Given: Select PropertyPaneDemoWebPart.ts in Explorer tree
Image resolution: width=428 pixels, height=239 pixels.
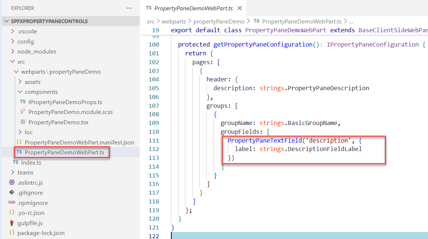Looking at the screenshot, I should coord(64,152).
